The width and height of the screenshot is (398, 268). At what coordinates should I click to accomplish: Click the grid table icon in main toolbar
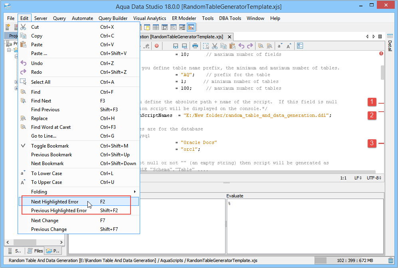coord(156,27)
